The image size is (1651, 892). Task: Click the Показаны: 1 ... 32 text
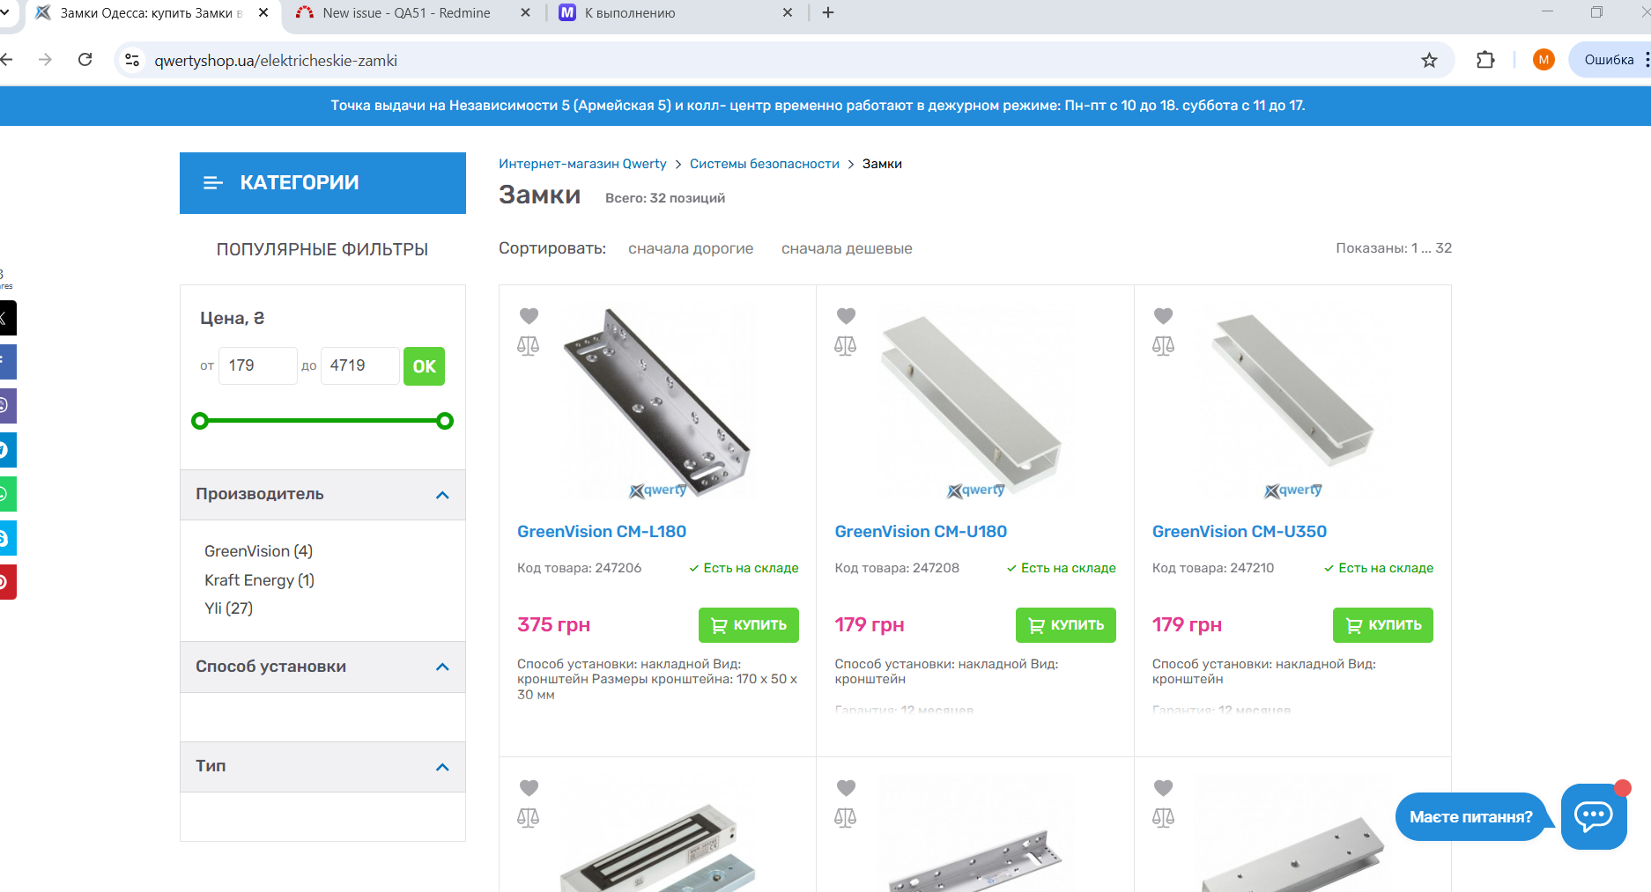(1394, 248)
